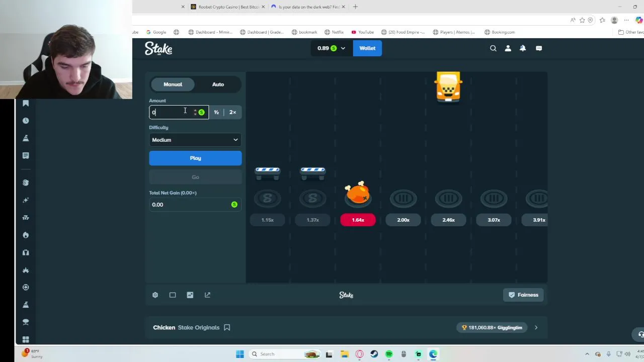Click the 3.07x multiplier tile
Screen dimensions: 644x362
(494, 220)
